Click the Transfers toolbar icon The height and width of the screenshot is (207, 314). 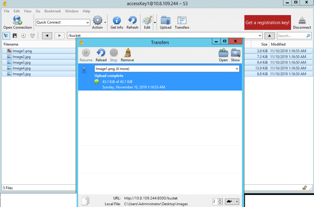[182, 21]
